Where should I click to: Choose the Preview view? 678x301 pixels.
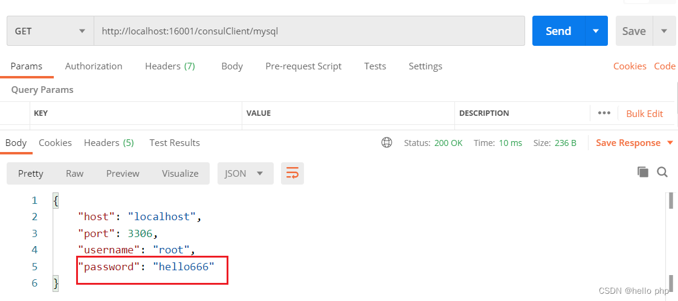click(123, 174)
